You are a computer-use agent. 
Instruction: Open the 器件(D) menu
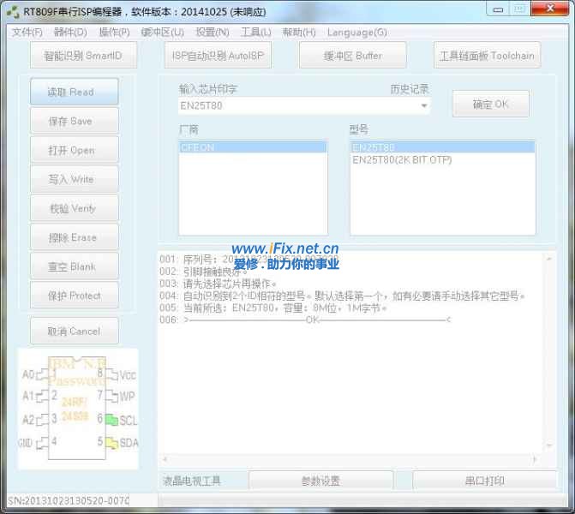pos(70,33)
